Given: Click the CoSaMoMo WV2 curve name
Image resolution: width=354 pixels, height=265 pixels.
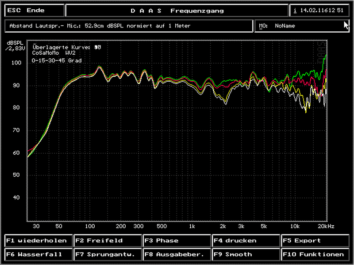Looking at the screenshot, I should pos(54,52).
